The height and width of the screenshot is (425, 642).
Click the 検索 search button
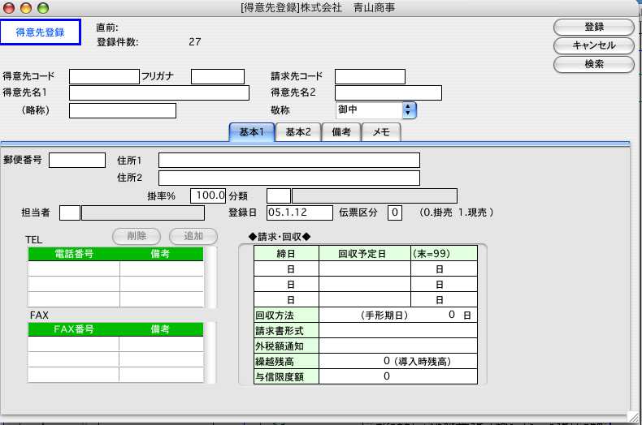[593, 64]
